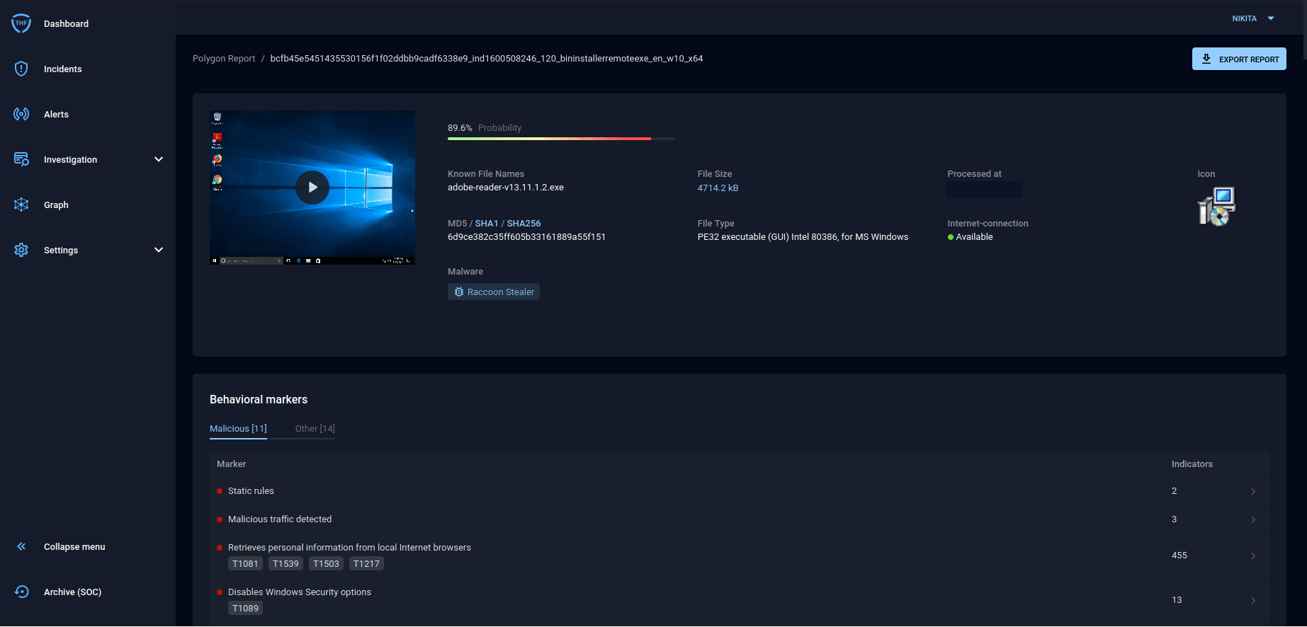Click the MD5 hash value
This screenshot has height=627, width=1307.
[x=526, y=237]
